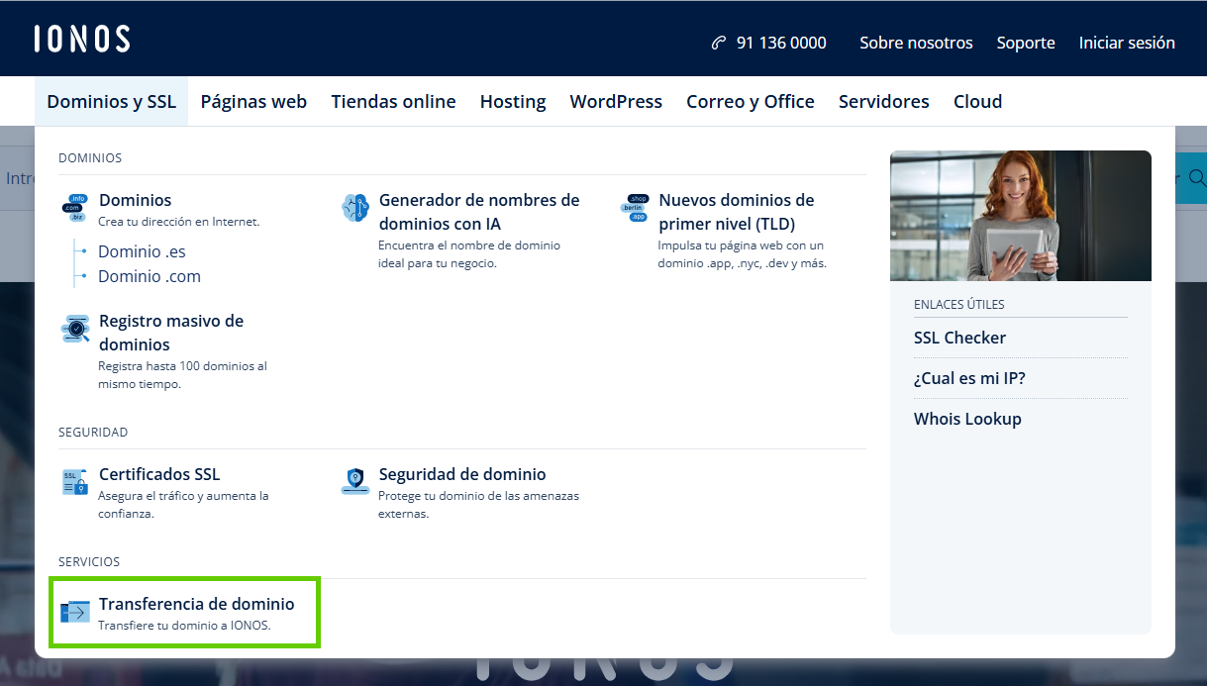1207x686 pixels.
Task: Select the Cloud menu item
Action: coord(977,101)
